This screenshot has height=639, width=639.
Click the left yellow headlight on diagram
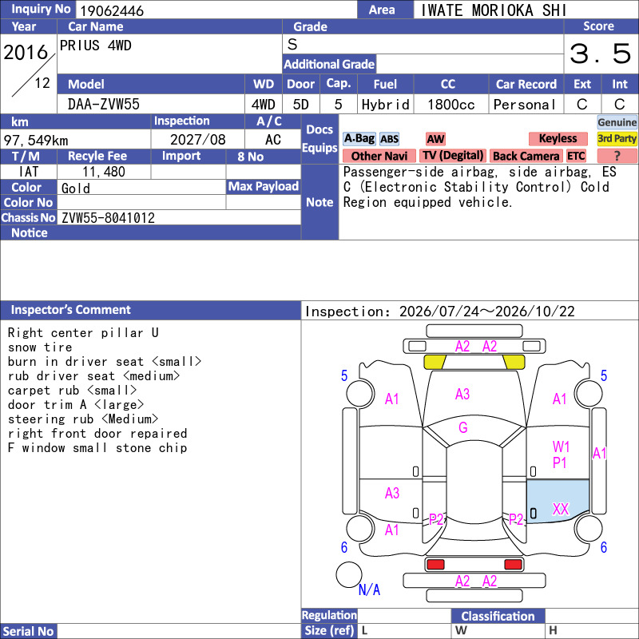[435, 362]
